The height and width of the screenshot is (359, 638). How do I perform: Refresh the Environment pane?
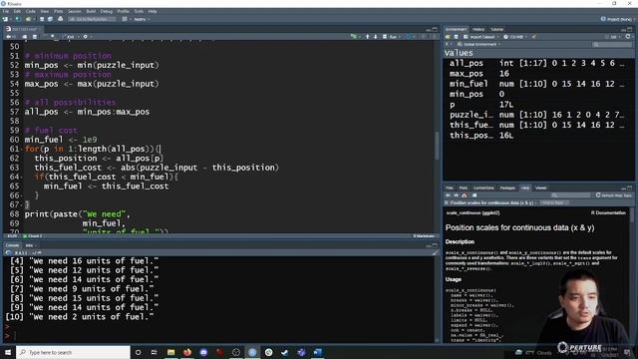pyautogui.click(x=628, y=37)
